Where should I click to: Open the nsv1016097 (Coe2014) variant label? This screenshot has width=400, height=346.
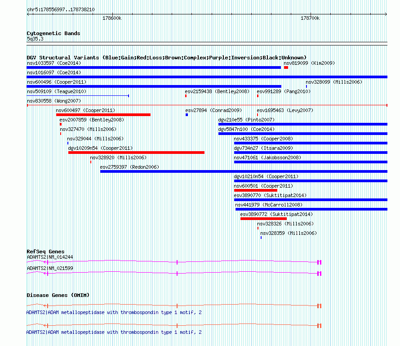54,72
